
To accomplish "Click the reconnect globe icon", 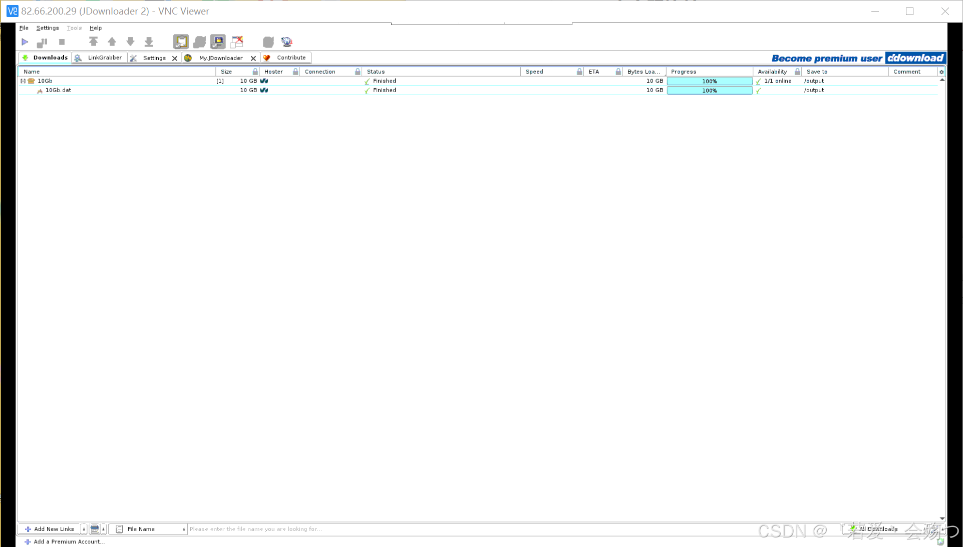I will click(286, 42).
